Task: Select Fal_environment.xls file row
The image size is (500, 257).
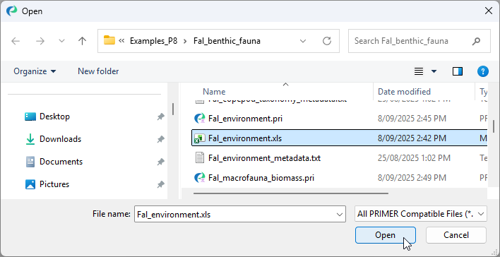Action: tap(339, 138)
